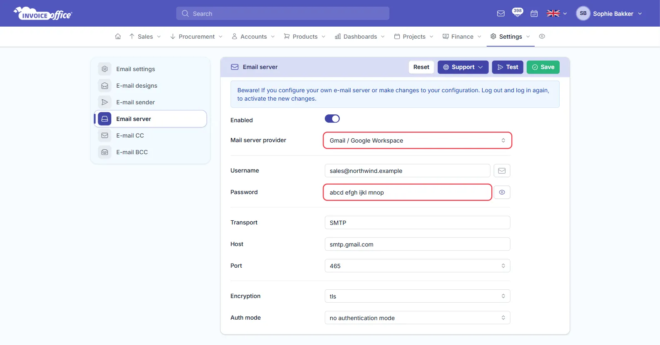Click the Transport field showing SMTP
This screenshot has height=345, width=660.
(x=417, y=223)
